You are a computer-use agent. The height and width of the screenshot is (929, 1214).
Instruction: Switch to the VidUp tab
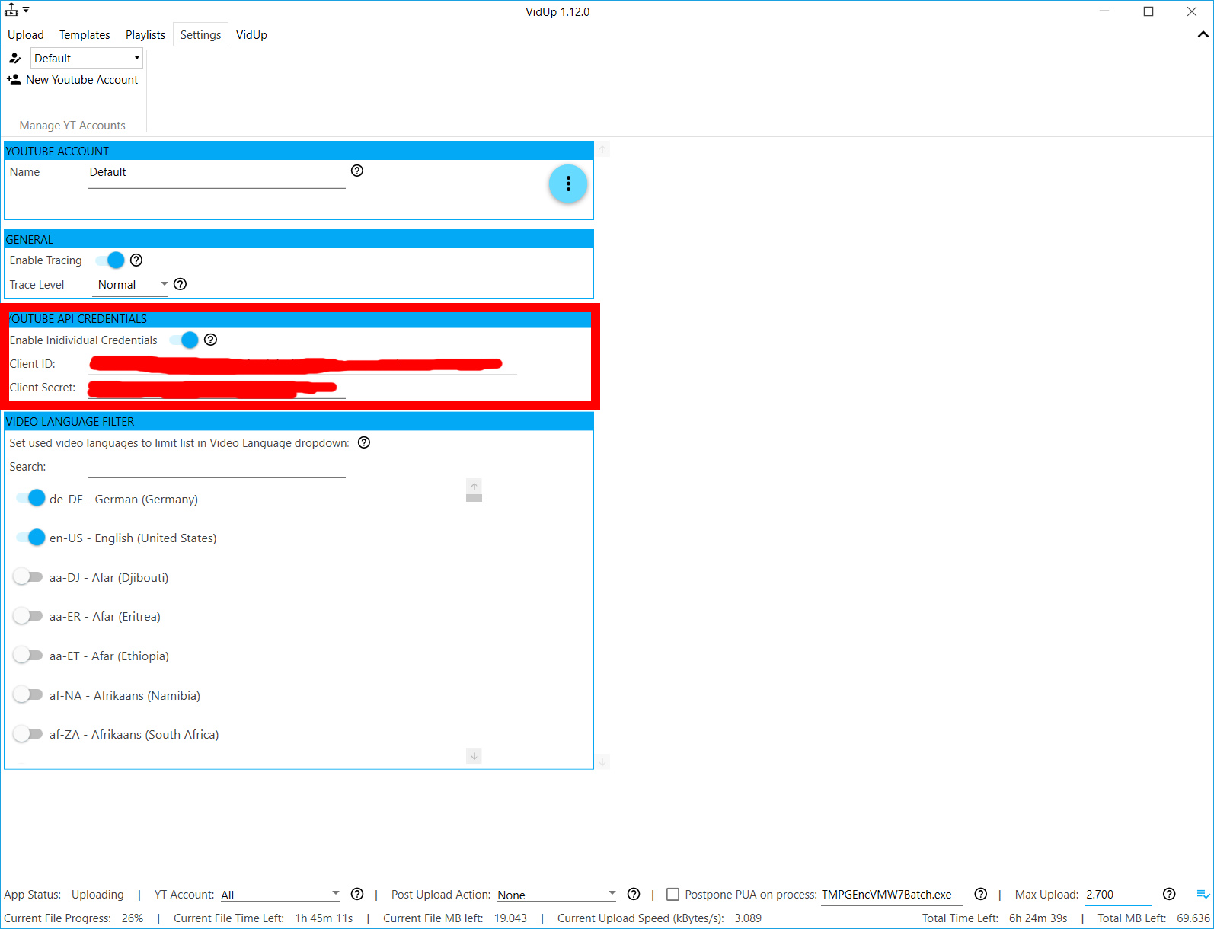[x=251, y=34]
